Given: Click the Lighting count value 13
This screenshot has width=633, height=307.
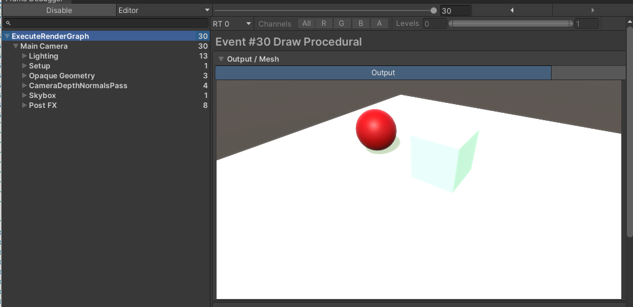Looking at the screenshot, I should click(203, 56).
